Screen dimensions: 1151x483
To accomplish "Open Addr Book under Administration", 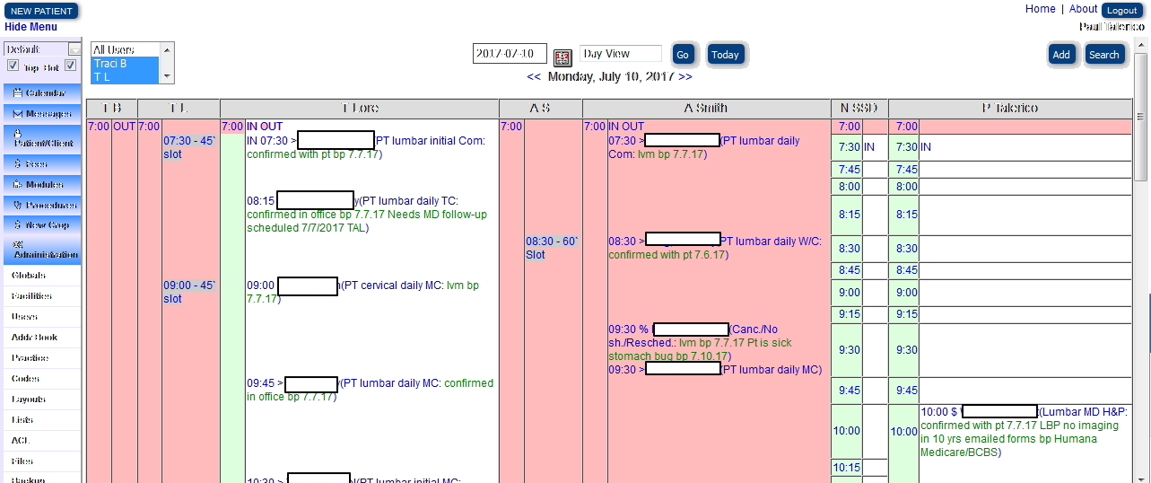I will click(x=34, y=338).
